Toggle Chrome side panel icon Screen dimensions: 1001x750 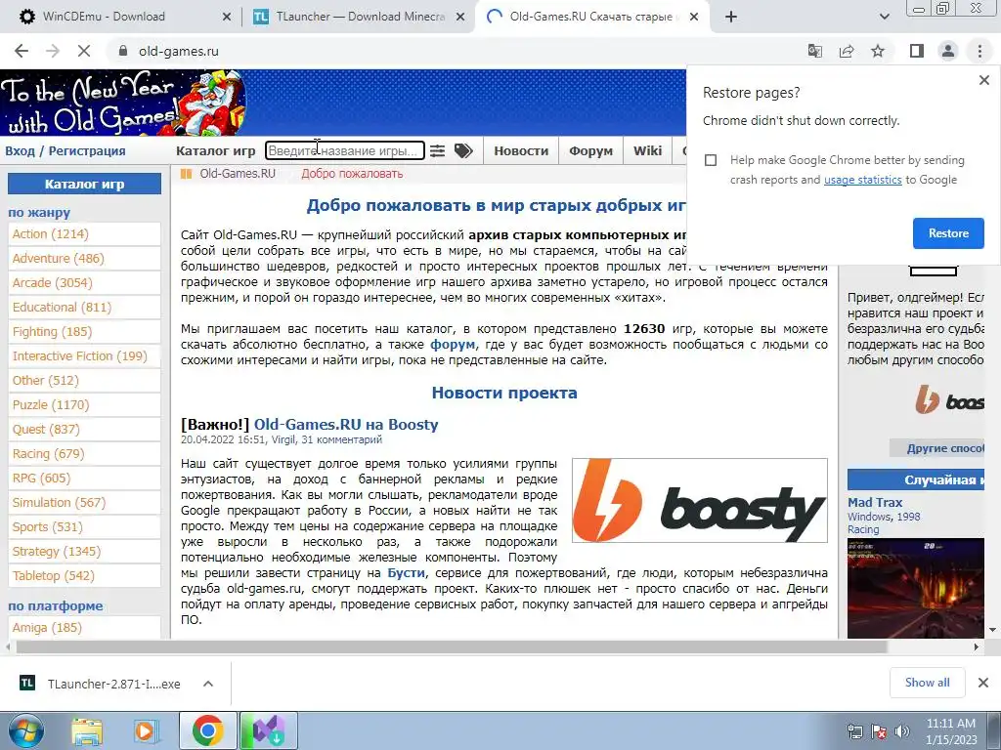917,51
